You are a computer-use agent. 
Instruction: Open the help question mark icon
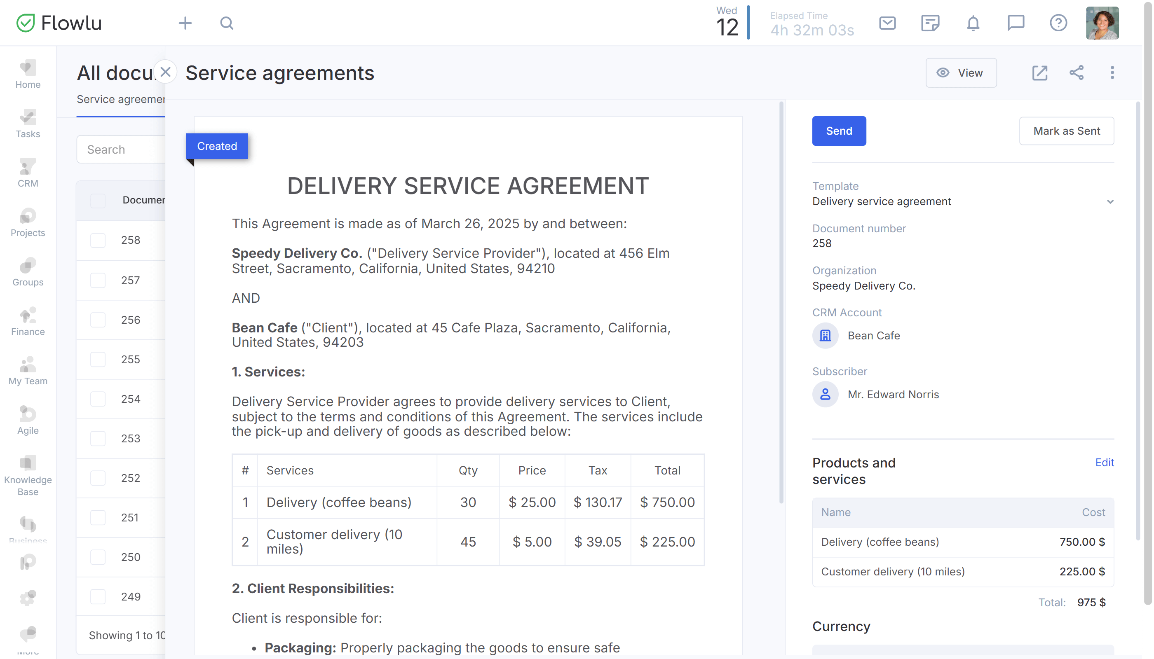[1058, 23]
